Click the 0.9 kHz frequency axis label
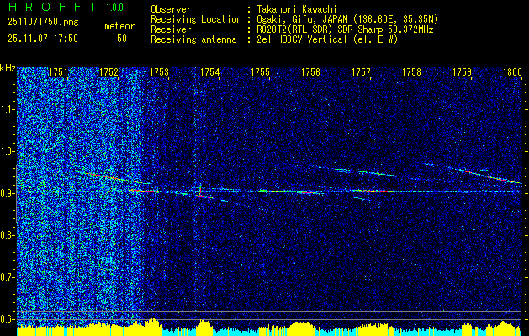 tap(7, 193)
